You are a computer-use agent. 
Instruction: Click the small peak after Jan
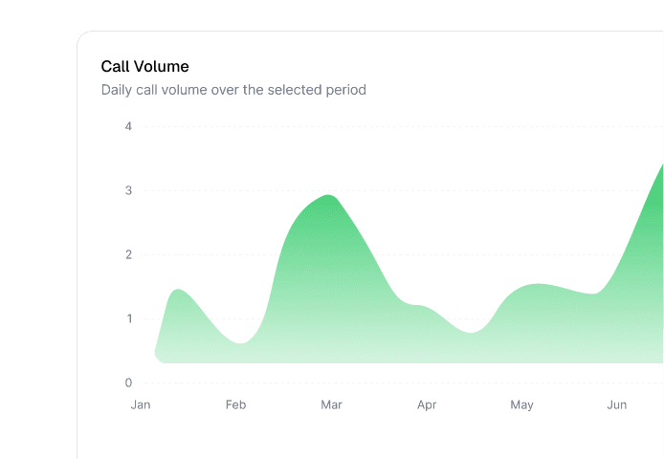coord(178,291)
